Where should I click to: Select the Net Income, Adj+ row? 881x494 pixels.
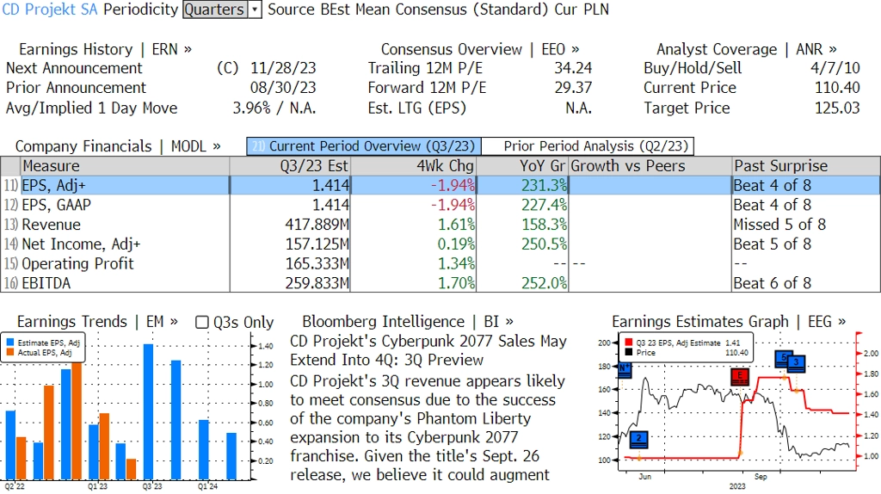point(440,244)
